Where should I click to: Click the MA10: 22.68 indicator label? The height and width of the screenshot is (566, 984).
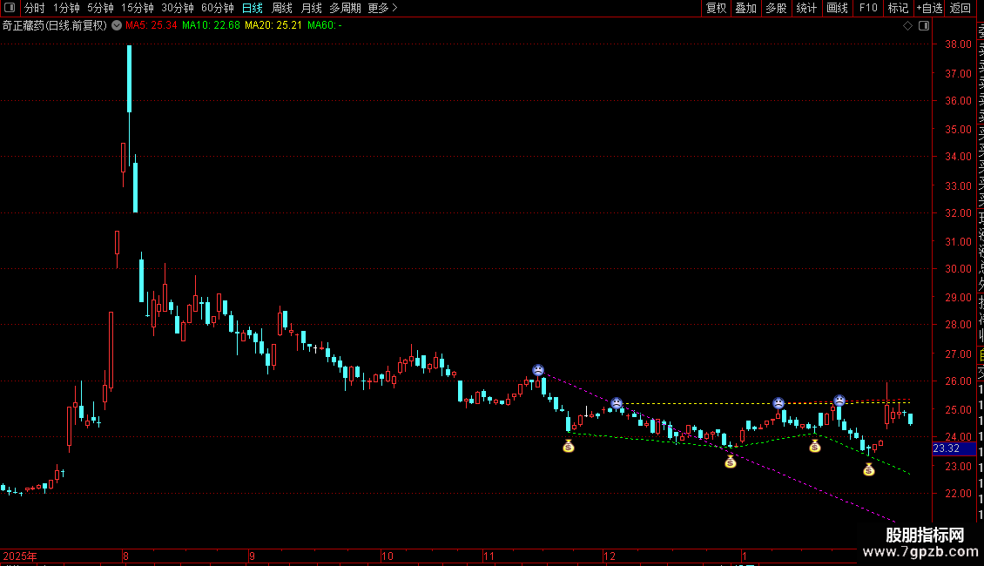click(x=211, y=25)
